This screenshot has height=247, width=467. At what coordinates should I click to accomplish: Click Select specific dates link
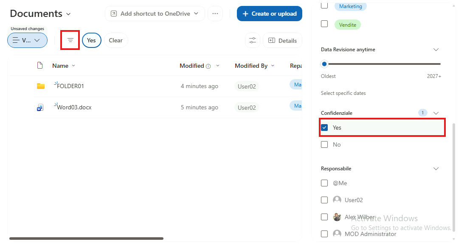tap(343, 93)
